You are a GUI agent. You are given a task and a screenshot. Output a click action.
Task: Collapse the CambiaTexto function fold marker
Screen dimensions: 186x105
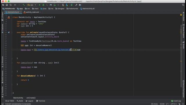[x=12, y=63]
